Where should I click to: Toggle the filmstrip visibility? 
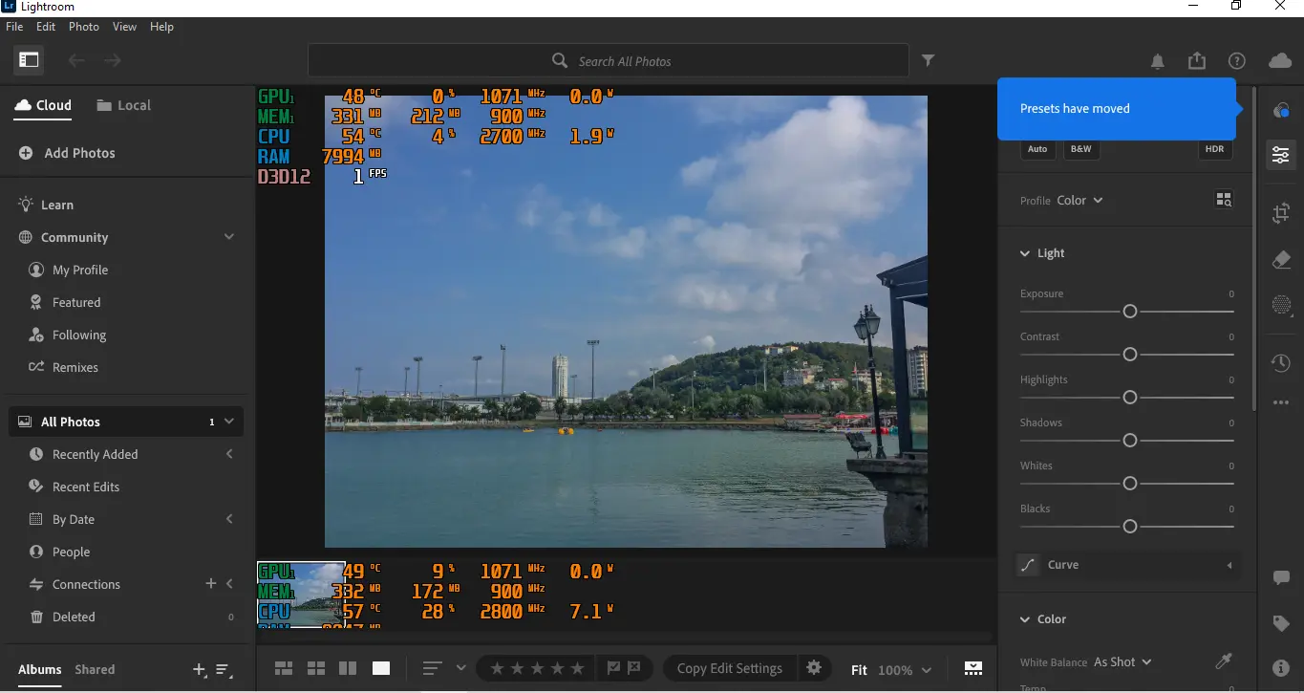tap(973, 668)
